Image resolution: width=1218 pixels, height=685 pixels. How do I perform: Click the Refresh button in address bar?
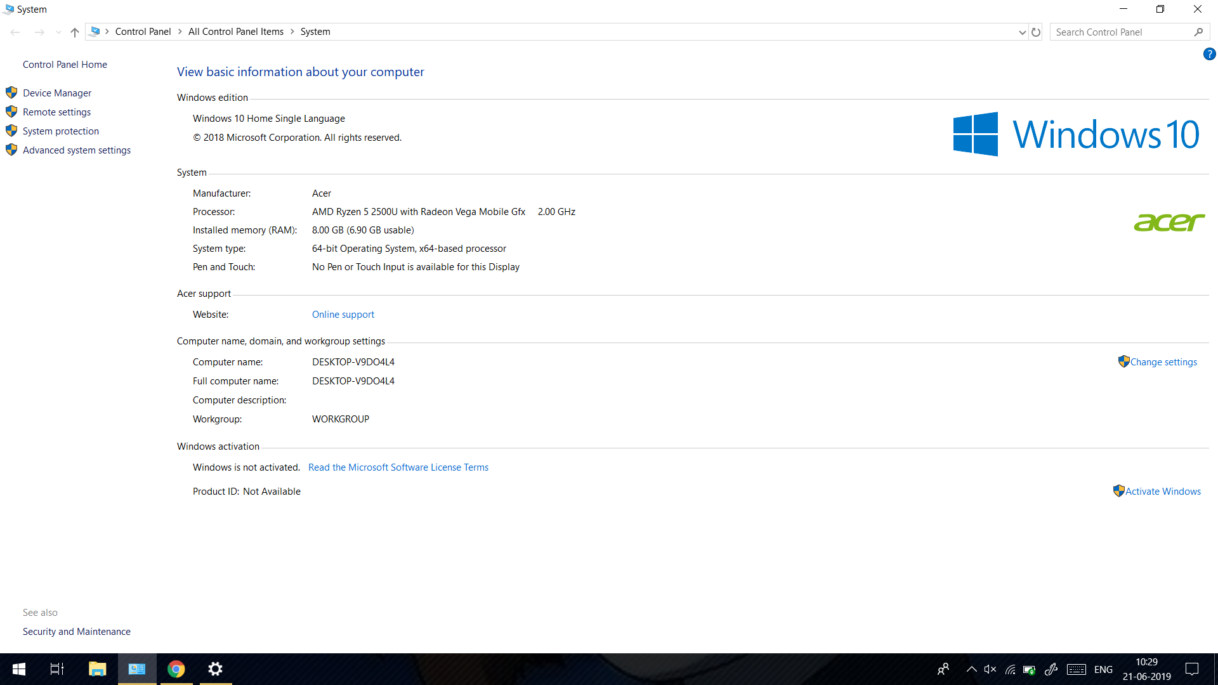(x=1036, y=32)
